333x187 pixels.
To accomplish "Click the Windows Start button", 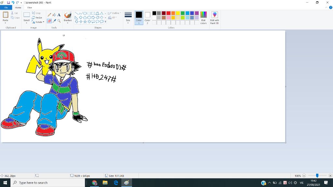I will 5,182.
